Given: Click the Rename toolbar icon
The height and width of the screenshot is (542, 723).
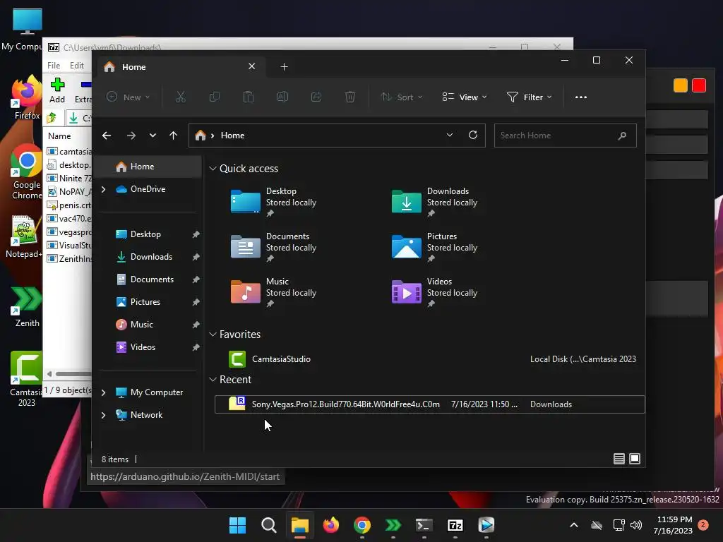Looking at the screenshot, I should 282,97.
